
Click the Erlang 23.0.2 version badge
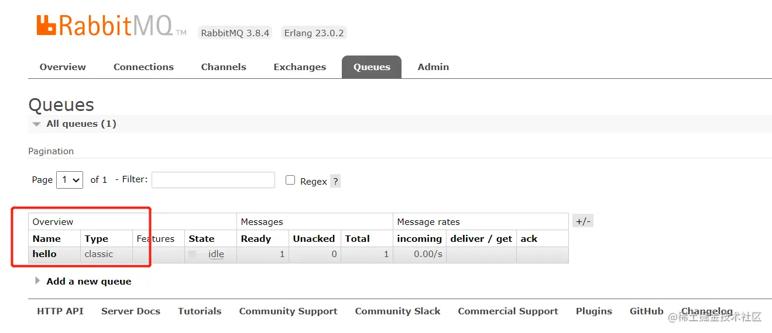click(x=314, y=33)
